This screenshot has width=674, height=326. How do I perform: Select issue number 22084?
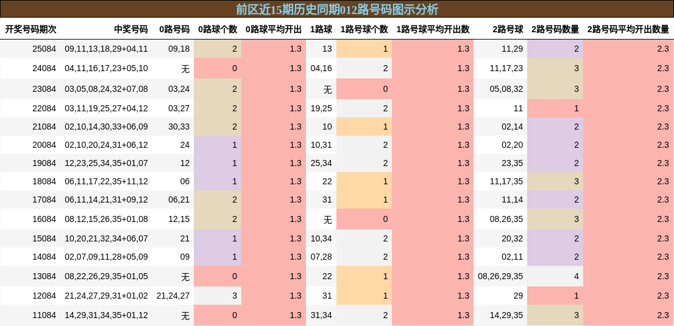pos(44,108)
